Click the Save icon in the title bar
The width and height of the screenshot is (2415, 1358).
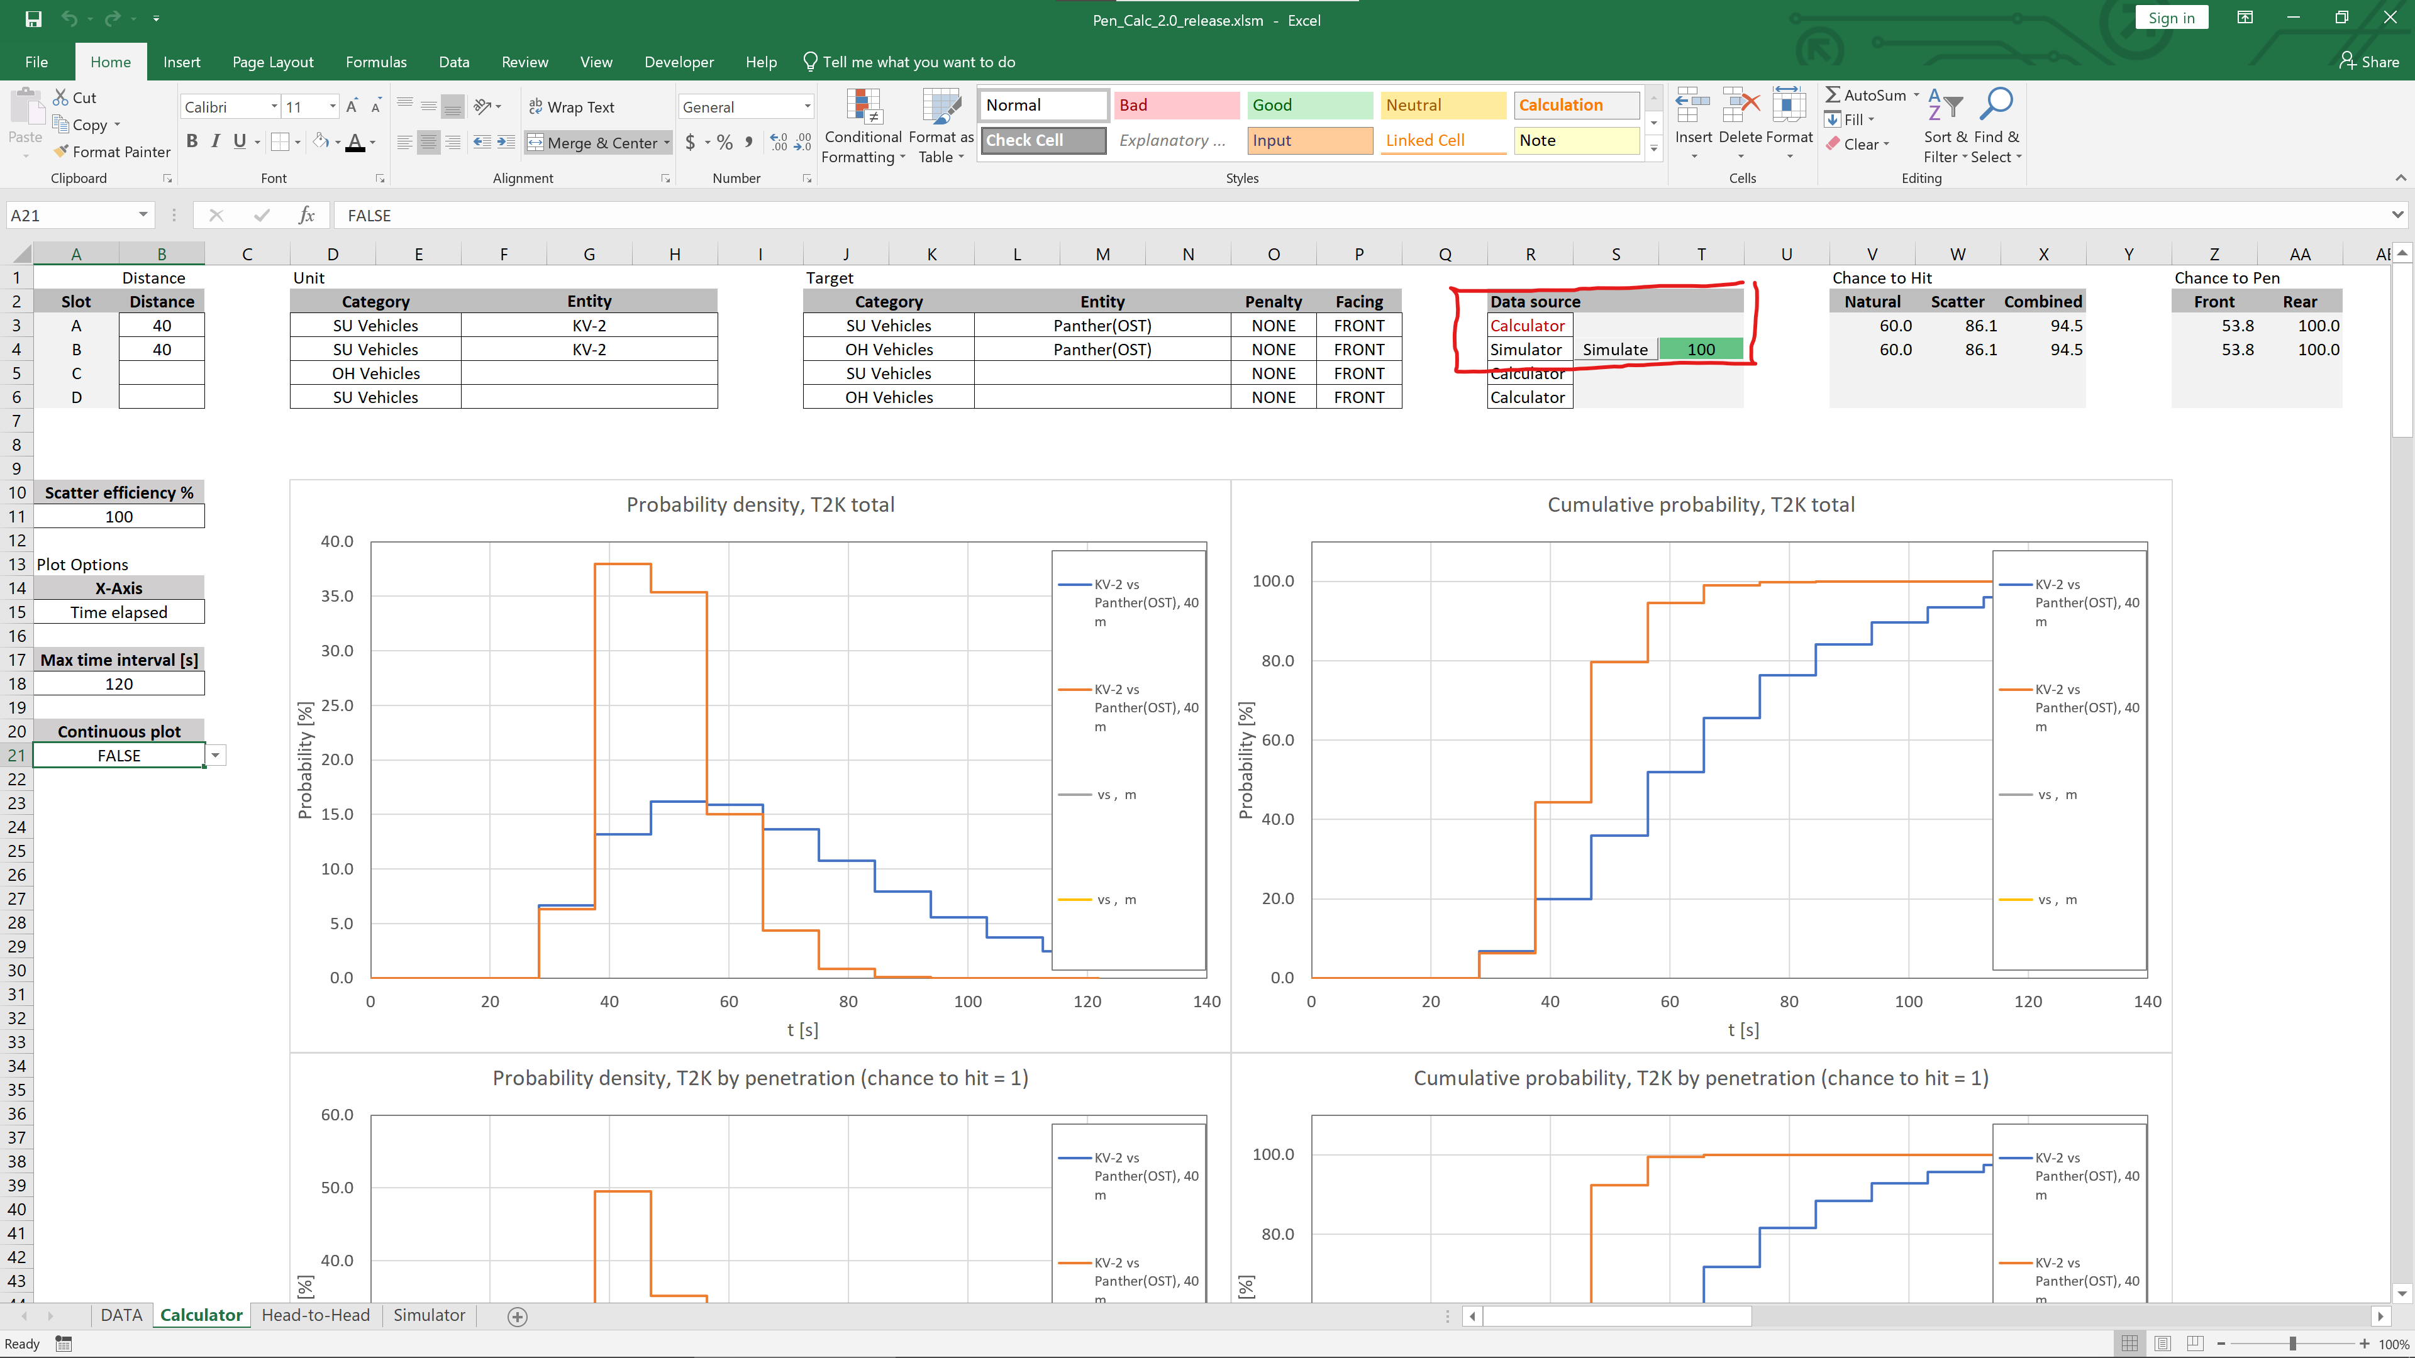[x=34, y=19]
